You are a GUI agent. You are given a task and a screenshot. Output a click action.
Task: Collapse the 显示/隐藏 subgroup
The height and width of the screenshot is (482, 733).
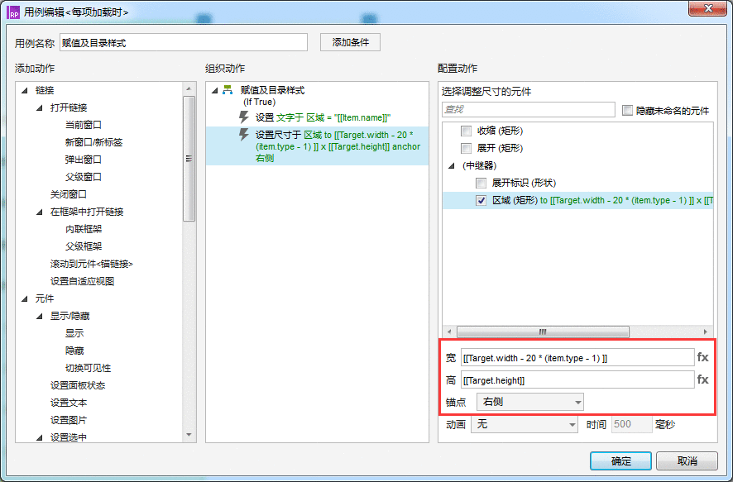click(x=39, y=316)
